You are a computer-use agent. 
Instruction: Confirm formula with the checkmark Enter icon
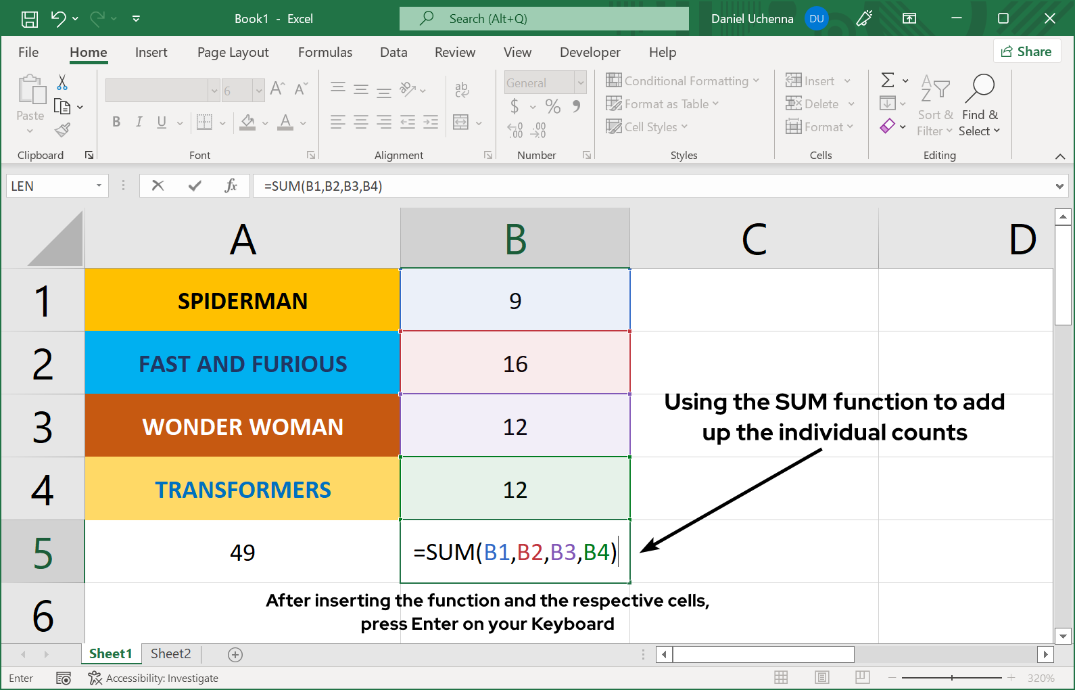[195, 186]
